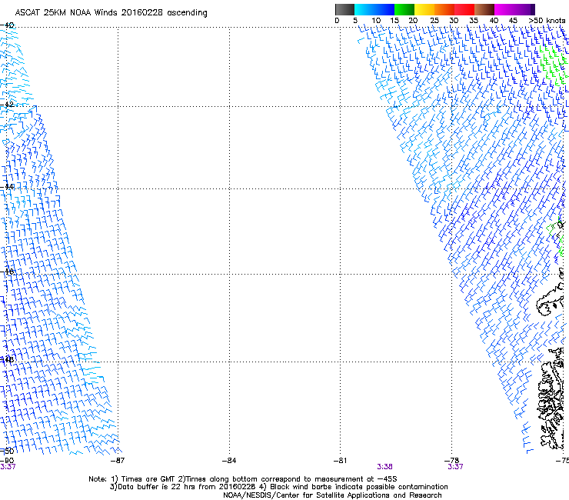
Task: Click the '15' label under the color bar
Action: [x=394, y=21]
